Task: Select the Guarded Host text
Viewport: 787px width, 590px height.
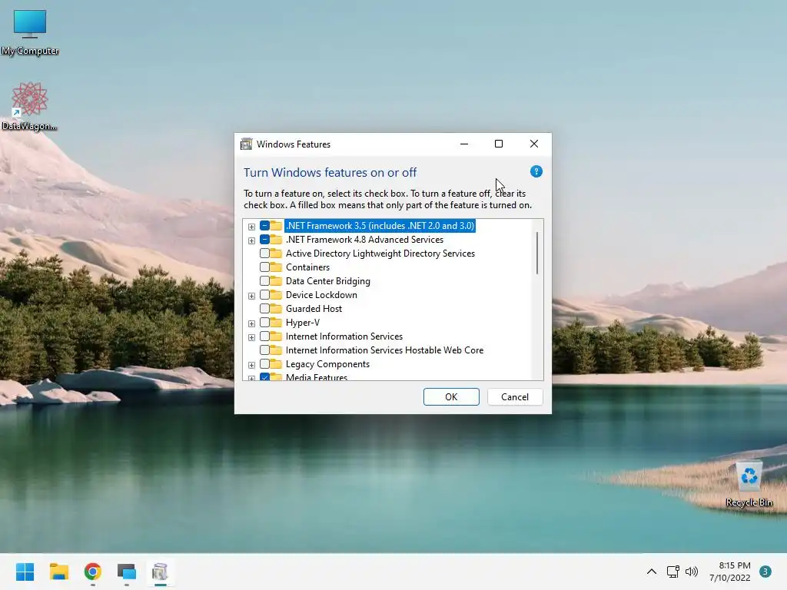Action: tap(314, 309)
